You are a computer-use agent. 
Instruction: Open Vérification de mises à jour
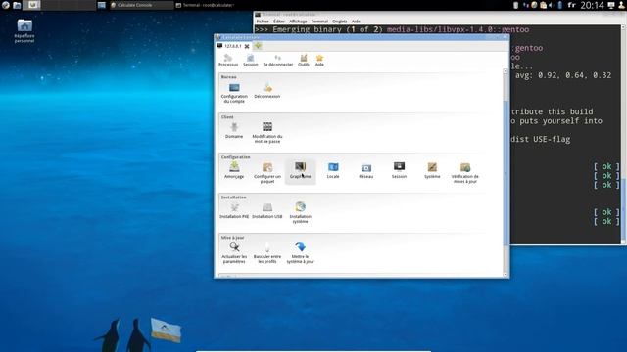(464, 173)
